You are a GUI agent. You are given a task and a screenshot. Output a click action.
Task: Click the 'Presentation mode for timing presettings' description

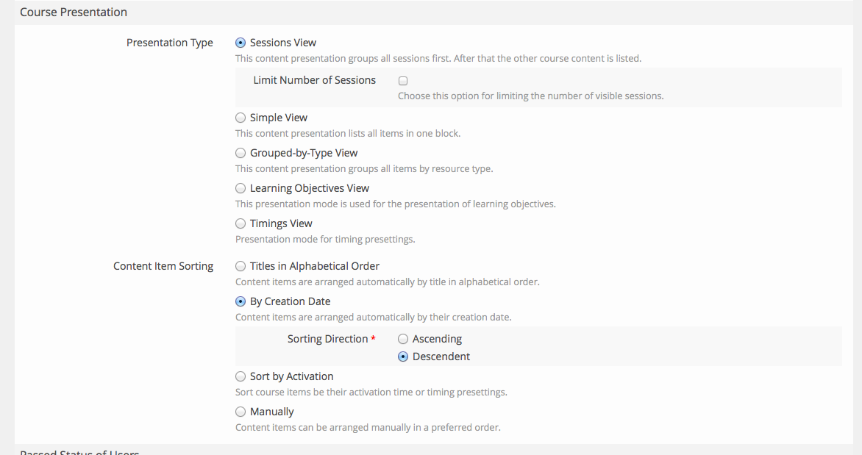click(325, 239)
